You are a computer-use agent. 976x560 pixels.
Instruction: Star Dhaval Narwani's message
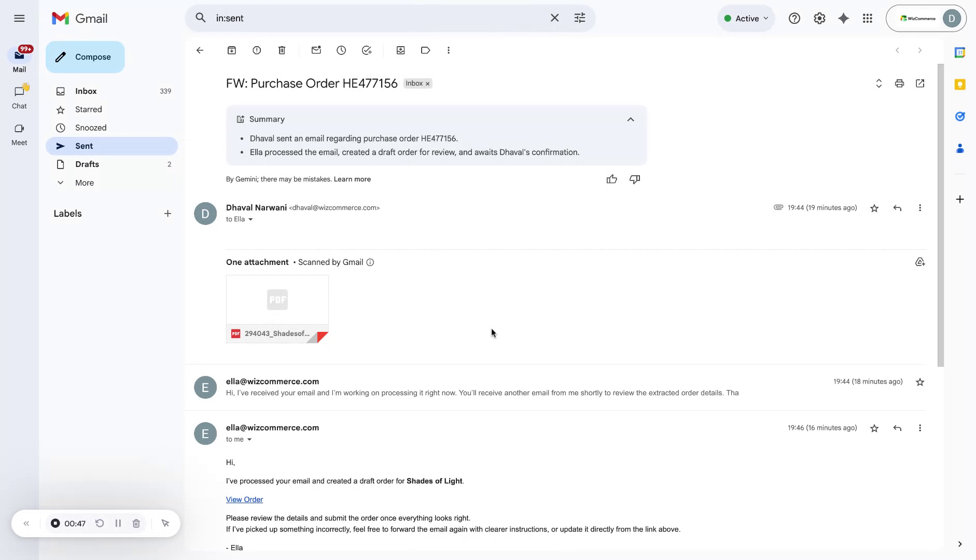pyautogui.click(x=874, y=207)
